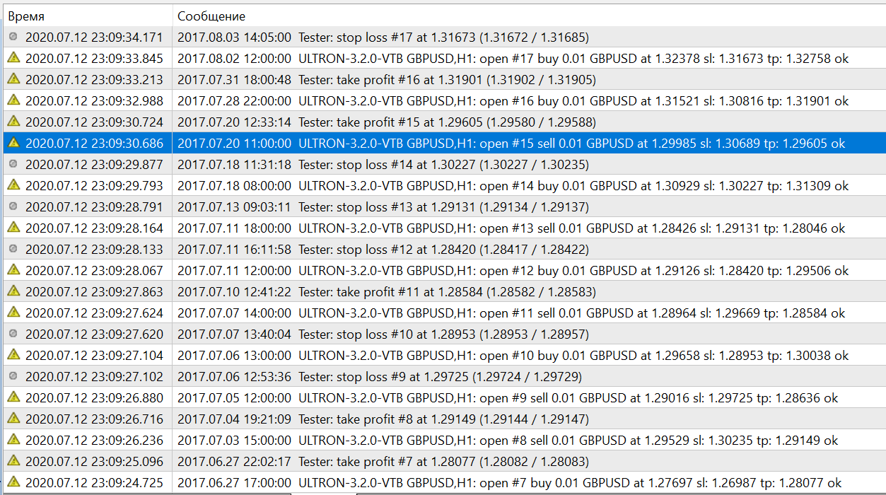Click grey icon of stop loss #9 row
Viewport: 886px width, 495px height.
pos(13,376)
